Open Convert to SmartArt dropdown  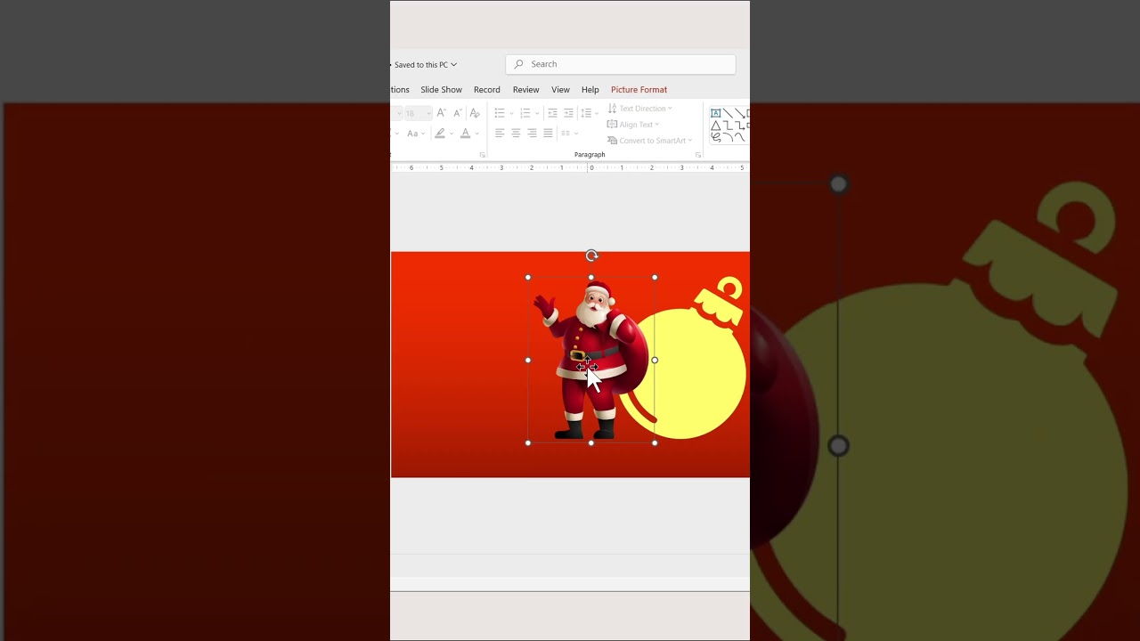pos(649,141)
